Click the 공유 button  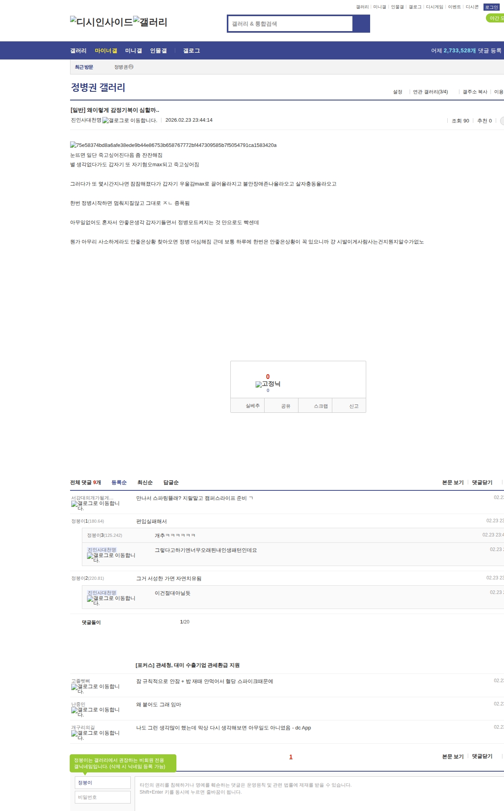click(x=282, y=406)
